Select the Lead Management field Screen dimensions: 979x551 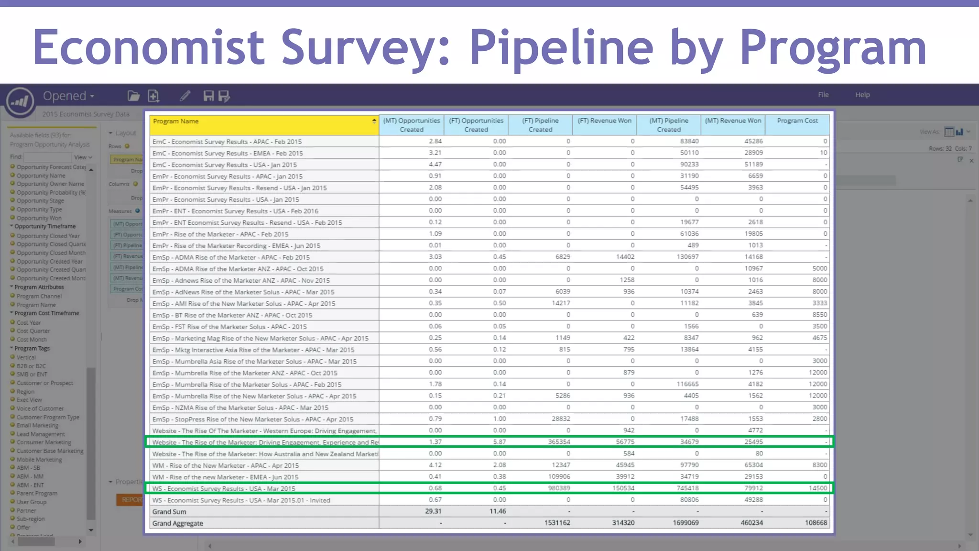[x=41, y=434]
